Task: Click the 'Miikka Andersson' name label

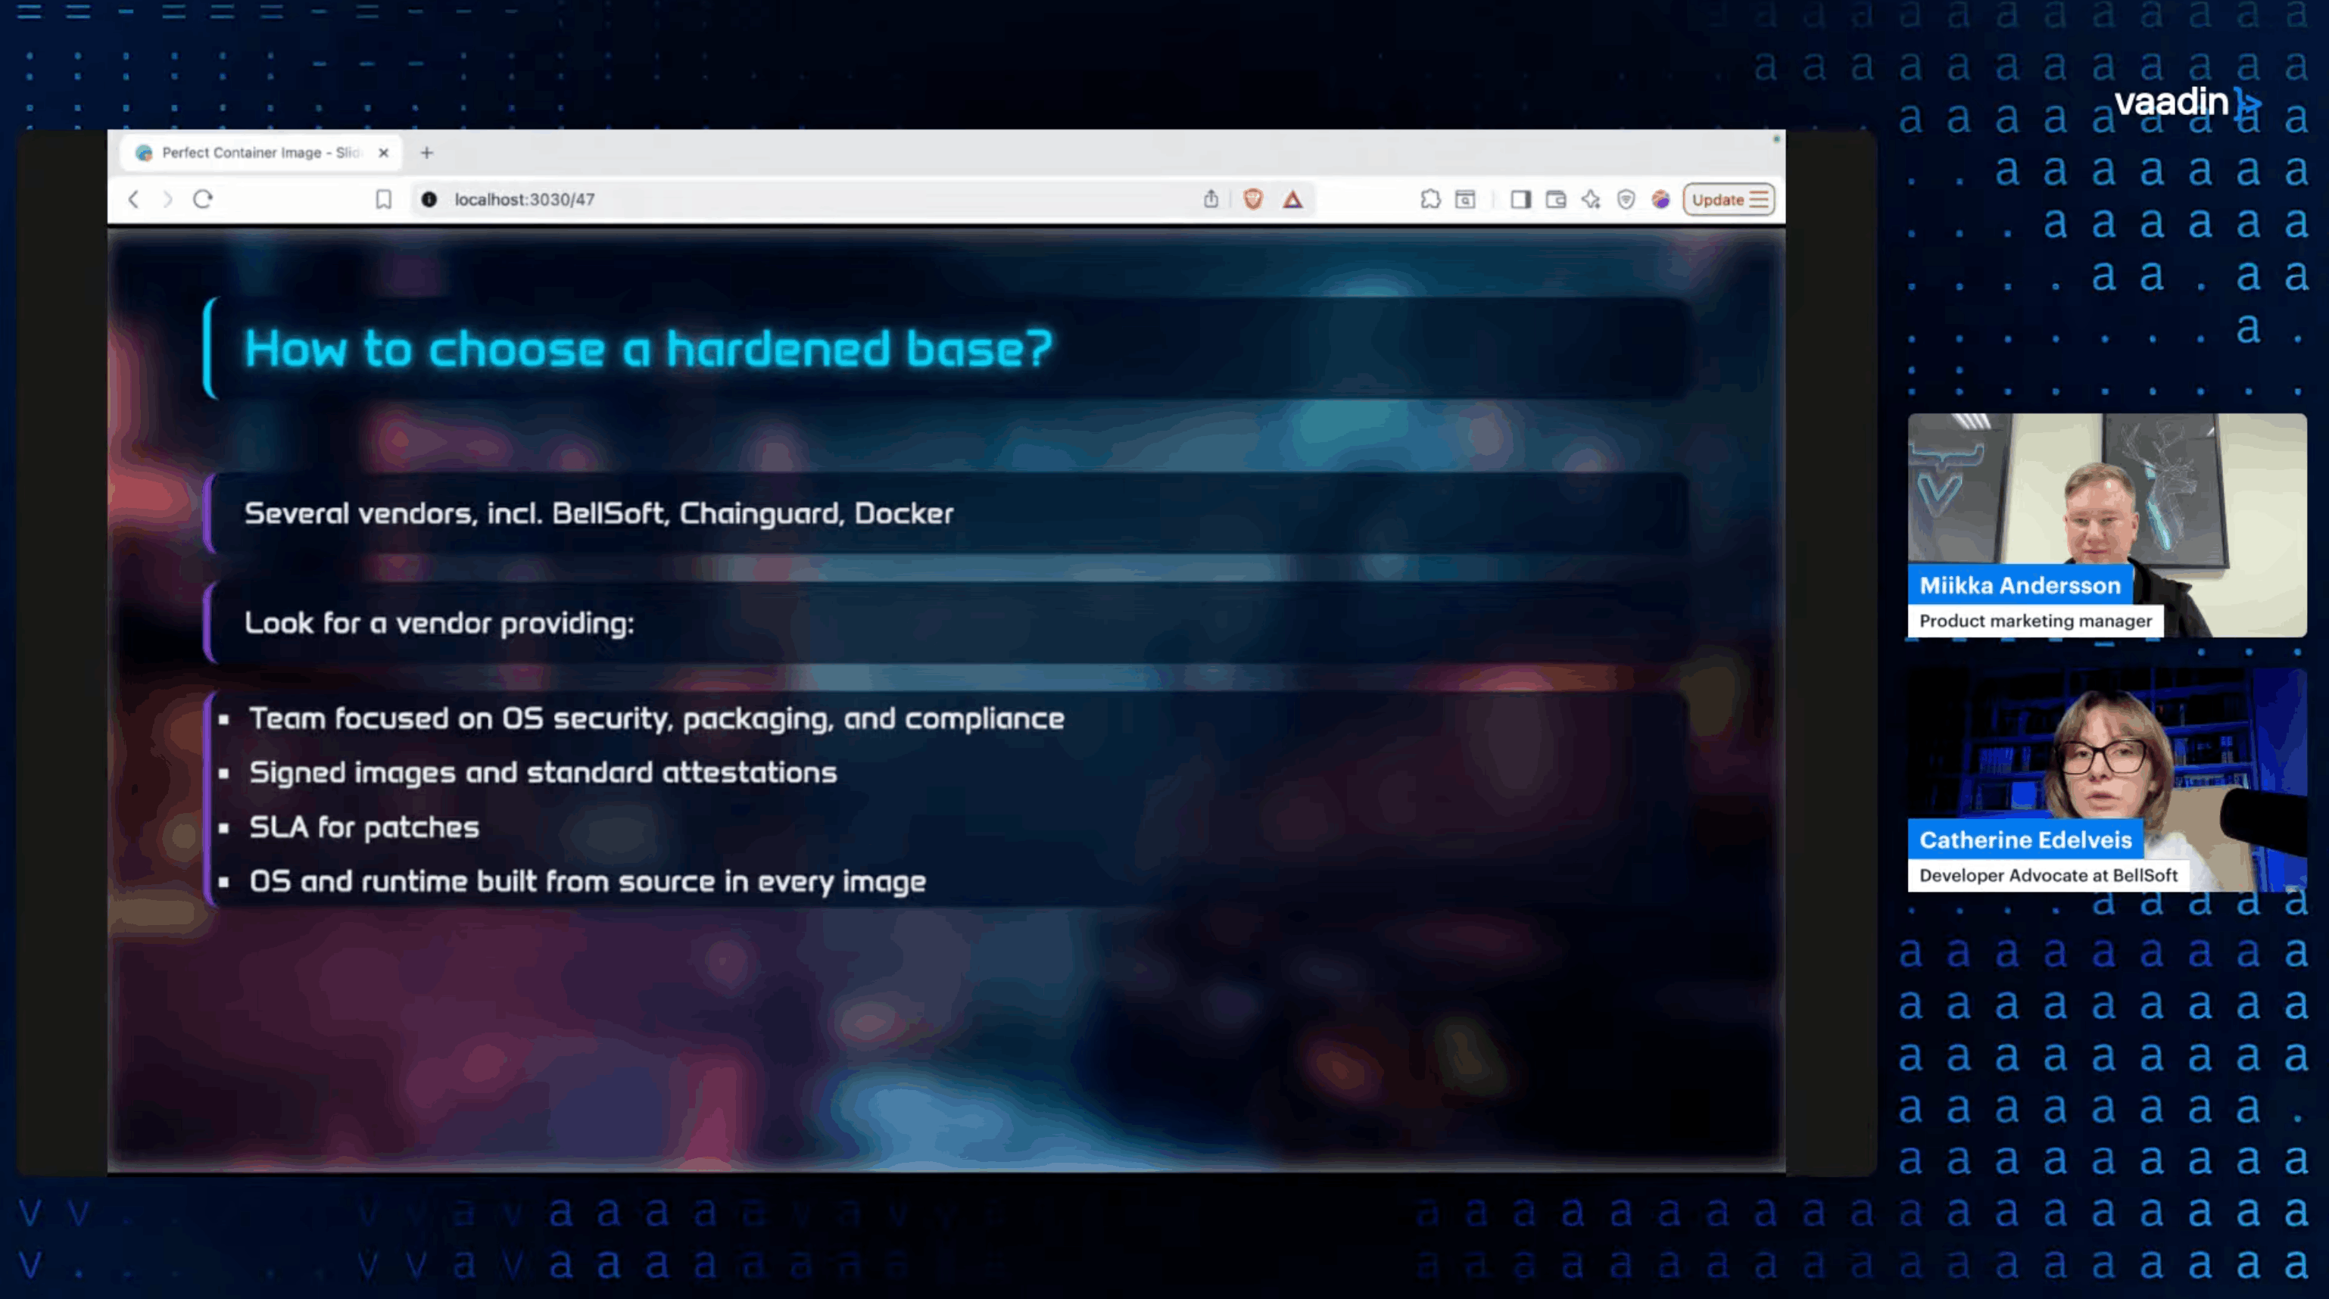Action: [2020, 586]
